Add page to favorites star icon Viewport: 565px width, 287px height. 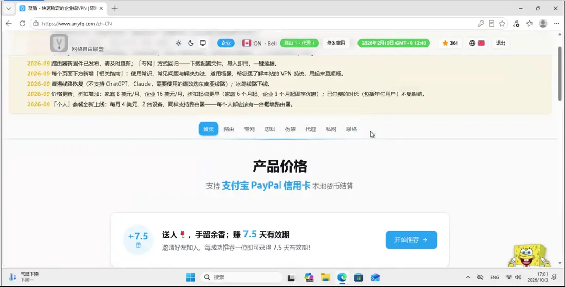click(x=502, y=24)
